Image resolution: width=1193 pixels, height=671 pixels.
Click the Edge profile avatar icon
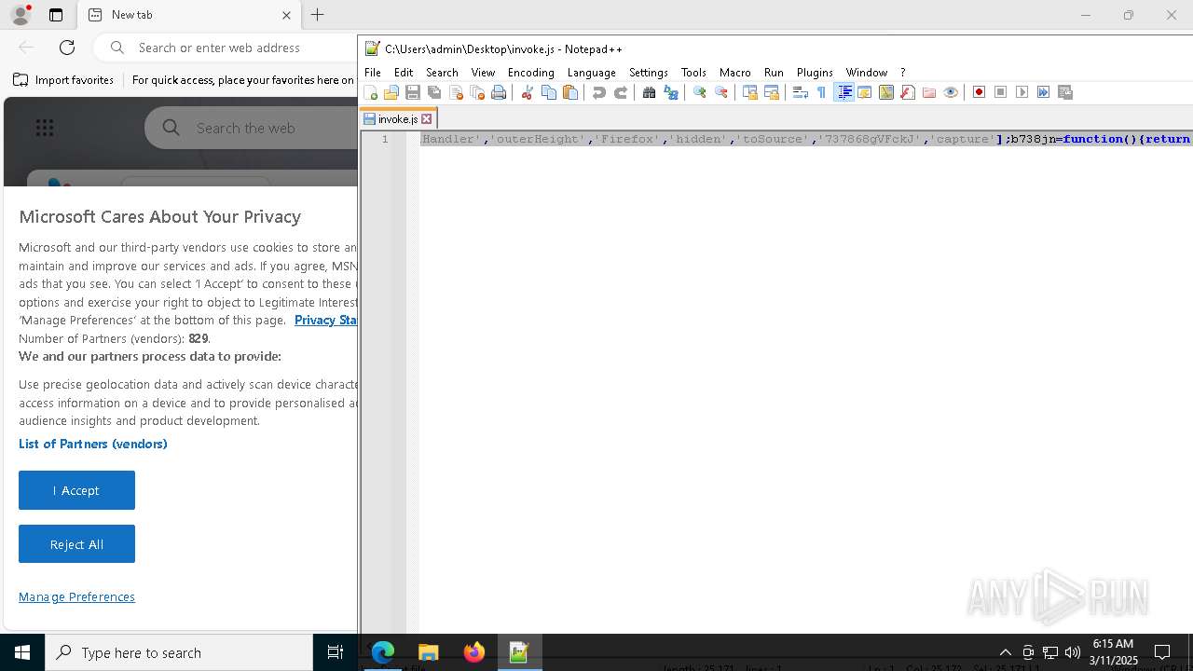(x=20, y=15)
